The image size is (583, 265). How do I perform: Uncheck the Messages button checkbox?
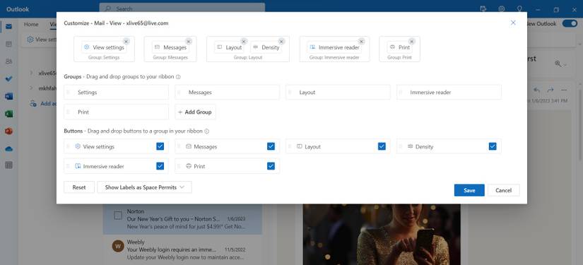(271, 146)
